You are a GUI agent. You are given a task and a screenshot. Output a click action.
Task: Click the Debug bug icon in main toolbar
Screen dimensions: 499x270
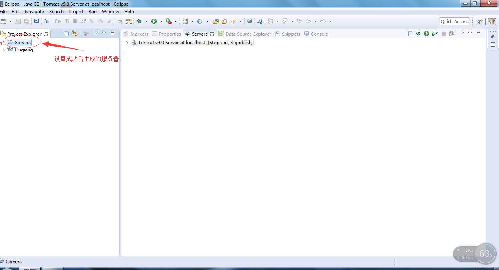pyautogui.click(x=140, y=21)
